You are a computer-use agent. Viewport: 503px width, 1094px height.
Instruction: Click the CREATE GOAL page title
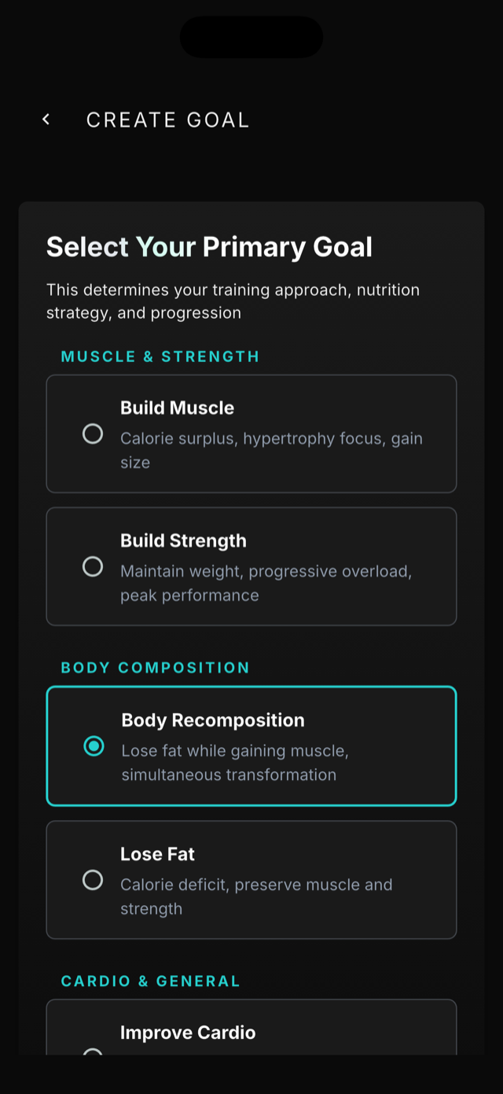(167, 120)
